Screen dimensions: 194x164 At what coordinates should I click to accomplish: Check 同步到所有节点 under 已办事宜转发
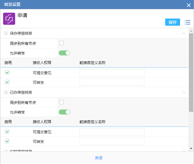pos(62,102)
